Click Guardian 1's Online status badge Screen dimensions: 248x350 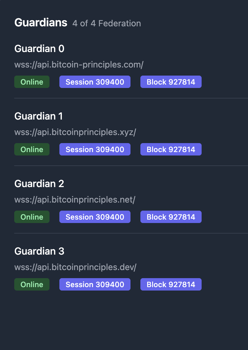coord(32,149)
